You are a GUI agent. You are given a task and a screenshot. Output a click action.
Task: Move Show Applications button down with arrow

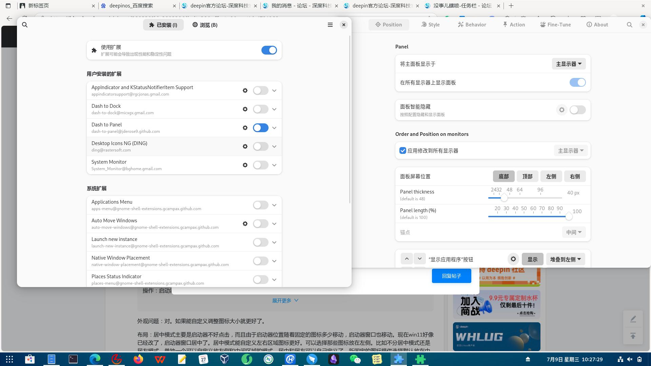point(420,259)
